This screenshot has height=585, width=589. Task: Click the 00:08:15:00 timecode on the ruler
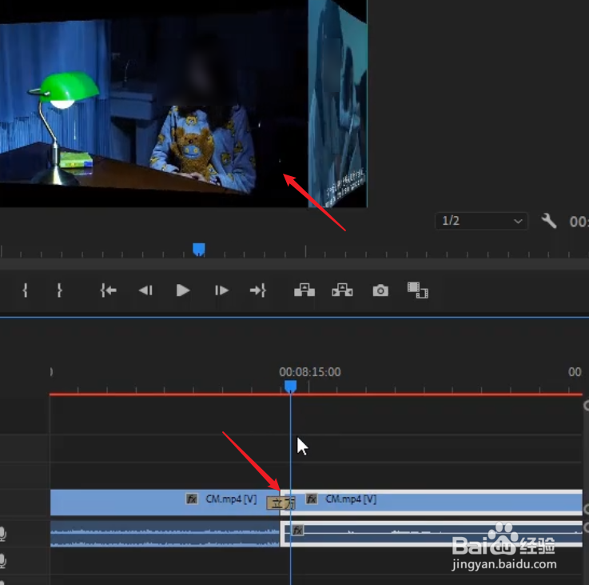(x=310, y=372)
